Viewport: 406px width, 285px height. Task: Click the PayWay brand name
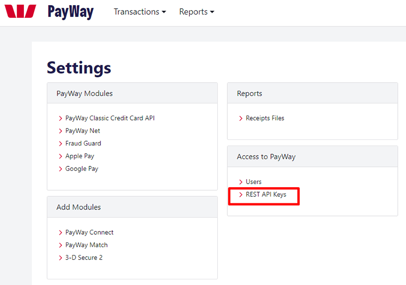point(71,12)
